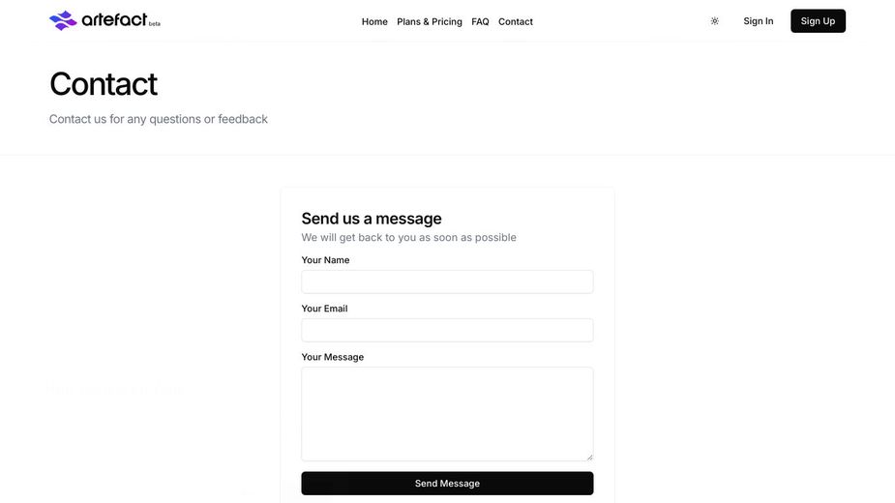Click the "Send us a message" heading
Screen dimensions: 895x503
[372, 219]
